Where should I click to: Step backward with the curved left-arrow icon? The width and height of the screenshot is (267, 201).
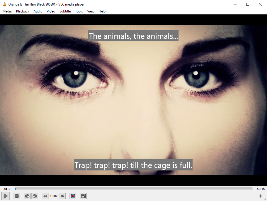click(x=27, y=196)
